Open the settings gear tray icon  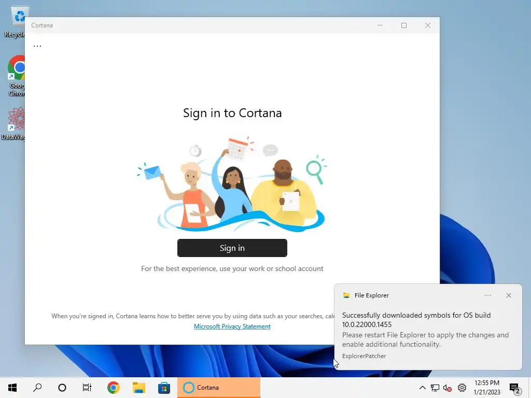462,388
